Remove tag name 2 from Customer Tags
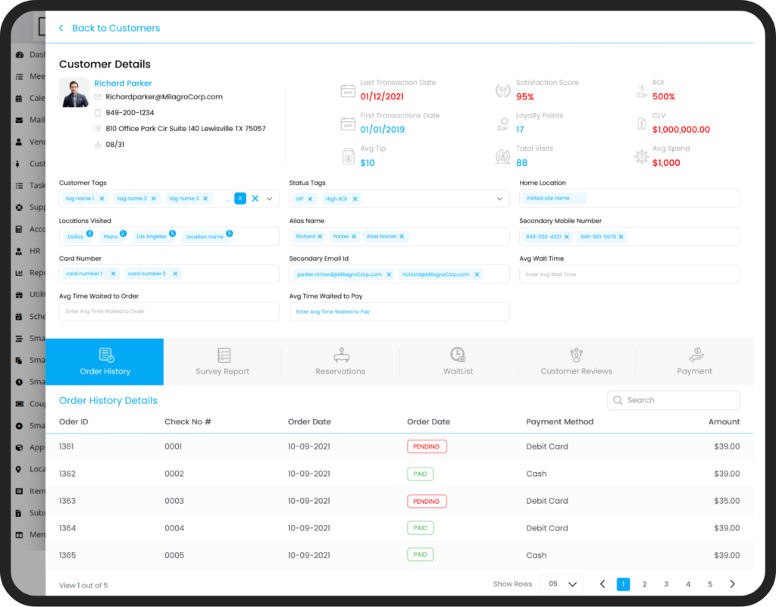This screenshot has height=607, width=776. (153, 199)
